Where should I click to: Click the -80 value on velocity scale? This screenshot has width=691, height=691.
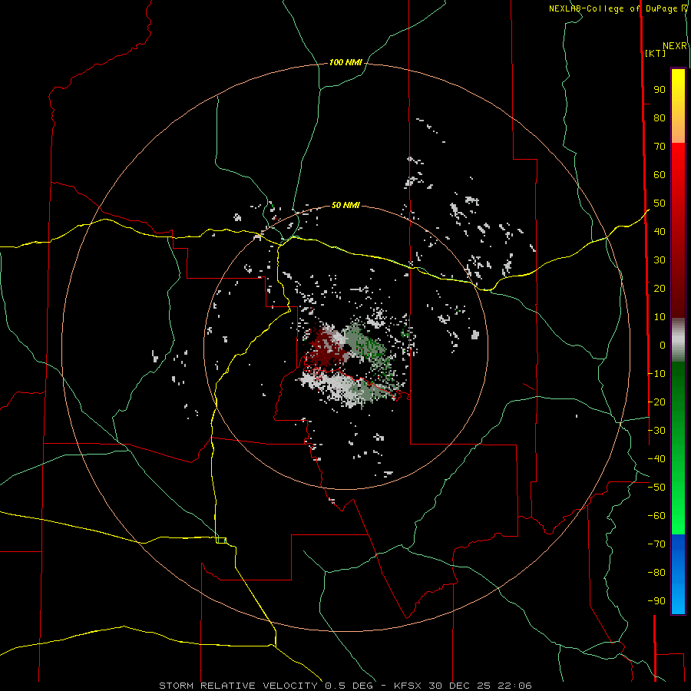[x=656, y=573]
